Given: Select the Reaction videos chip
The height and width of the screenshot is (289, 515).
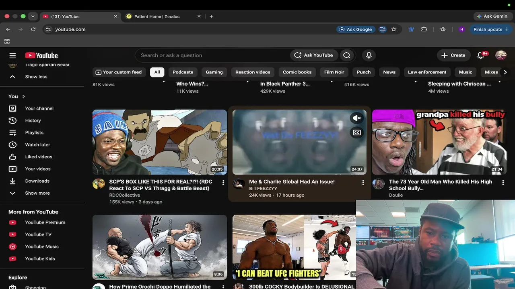Looking at the screenshot, I should [x=253, y=72].
